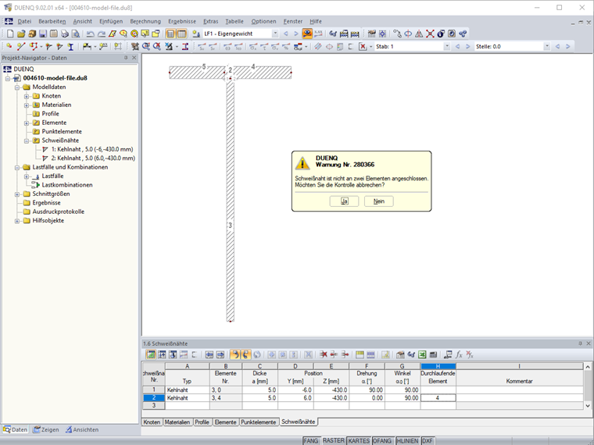This screenshot has width=594, height=445.
Task: Click the Print icon in toolbar
Action: click(x=65, y=34)
